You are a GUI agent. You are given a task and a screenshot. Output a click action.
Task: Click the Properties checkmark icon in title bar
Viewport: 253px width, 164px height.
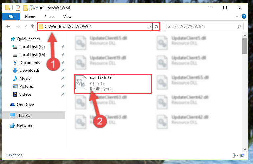point(18,8)
